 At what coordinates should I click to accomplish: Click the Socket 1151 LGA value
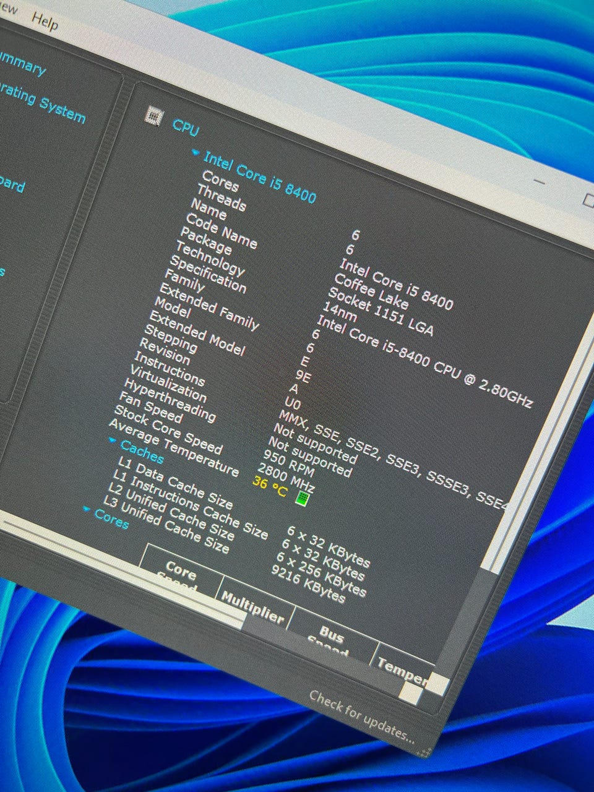(x=381, y=312)
